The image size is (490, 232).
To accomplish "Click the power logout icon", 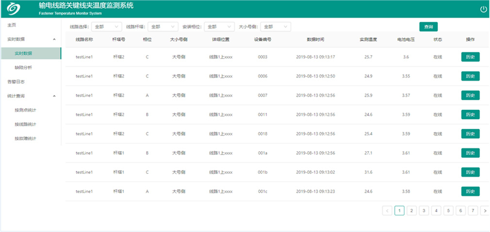I will 483,9.
